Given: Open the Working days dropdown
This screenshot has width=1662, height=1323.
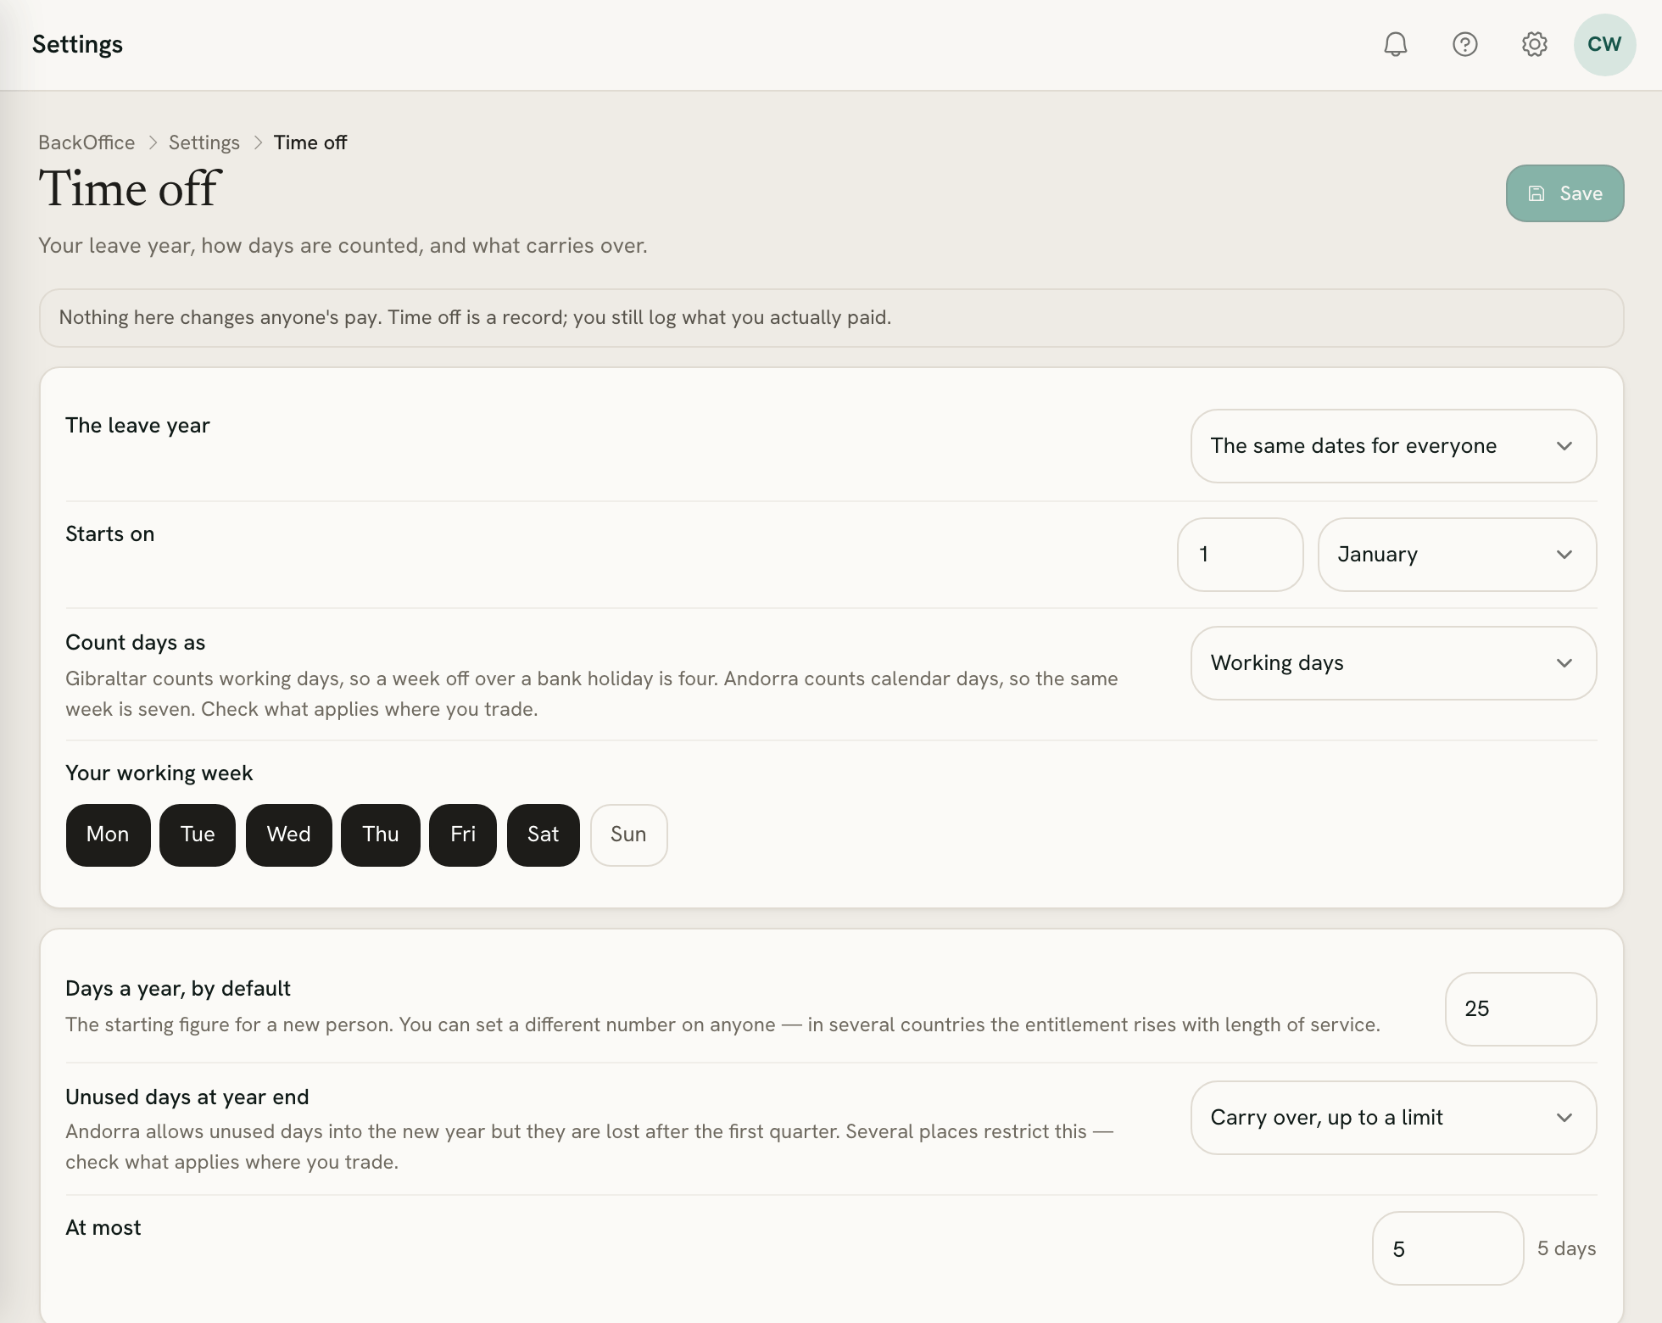Looking at the screenshot, I should click(x=1393, y=663).
